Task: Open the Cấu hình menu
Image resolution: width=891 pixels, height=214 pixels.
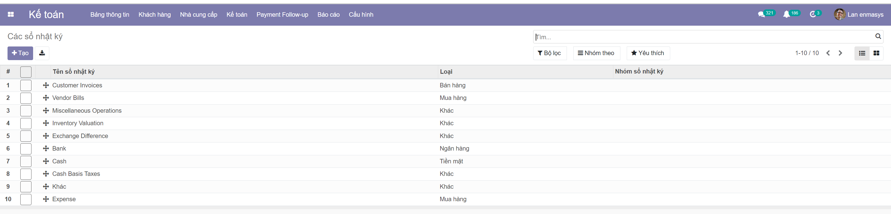Action: (361, 14)
